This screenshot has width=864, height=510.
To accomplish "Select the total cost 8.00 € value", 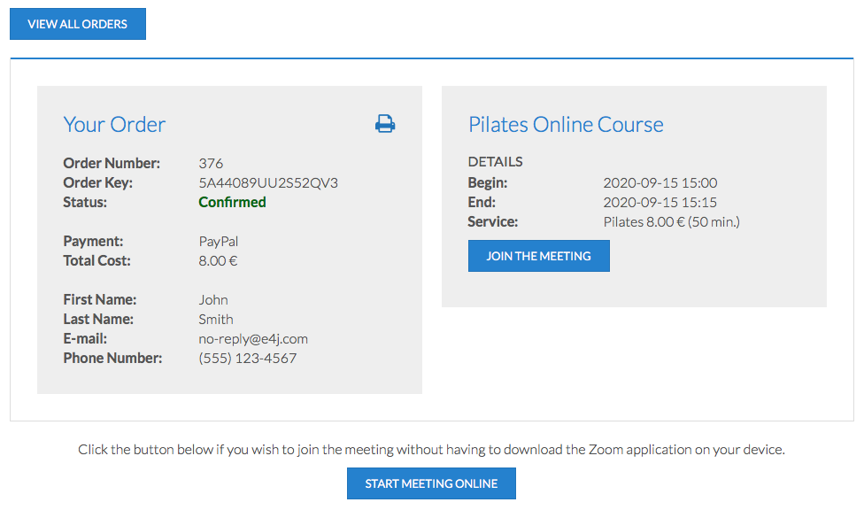I will (x=218, y=261).
